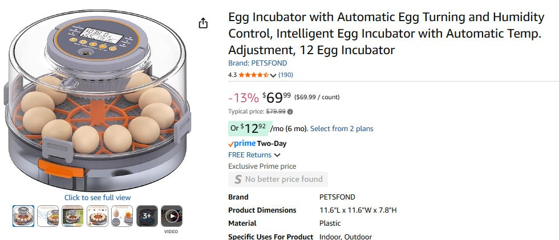Expand the FREE Returns dropdown arrow
This screenshot has width=559, height=240.
click(277, 155)
